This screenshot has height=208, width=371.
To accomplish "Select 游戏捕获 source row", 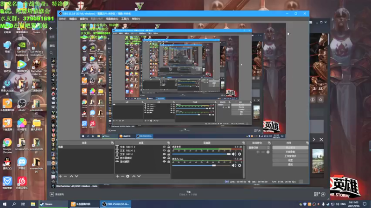I will pos(142,161).
